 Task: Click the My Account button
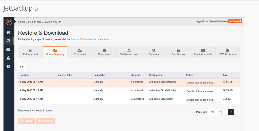235,21
